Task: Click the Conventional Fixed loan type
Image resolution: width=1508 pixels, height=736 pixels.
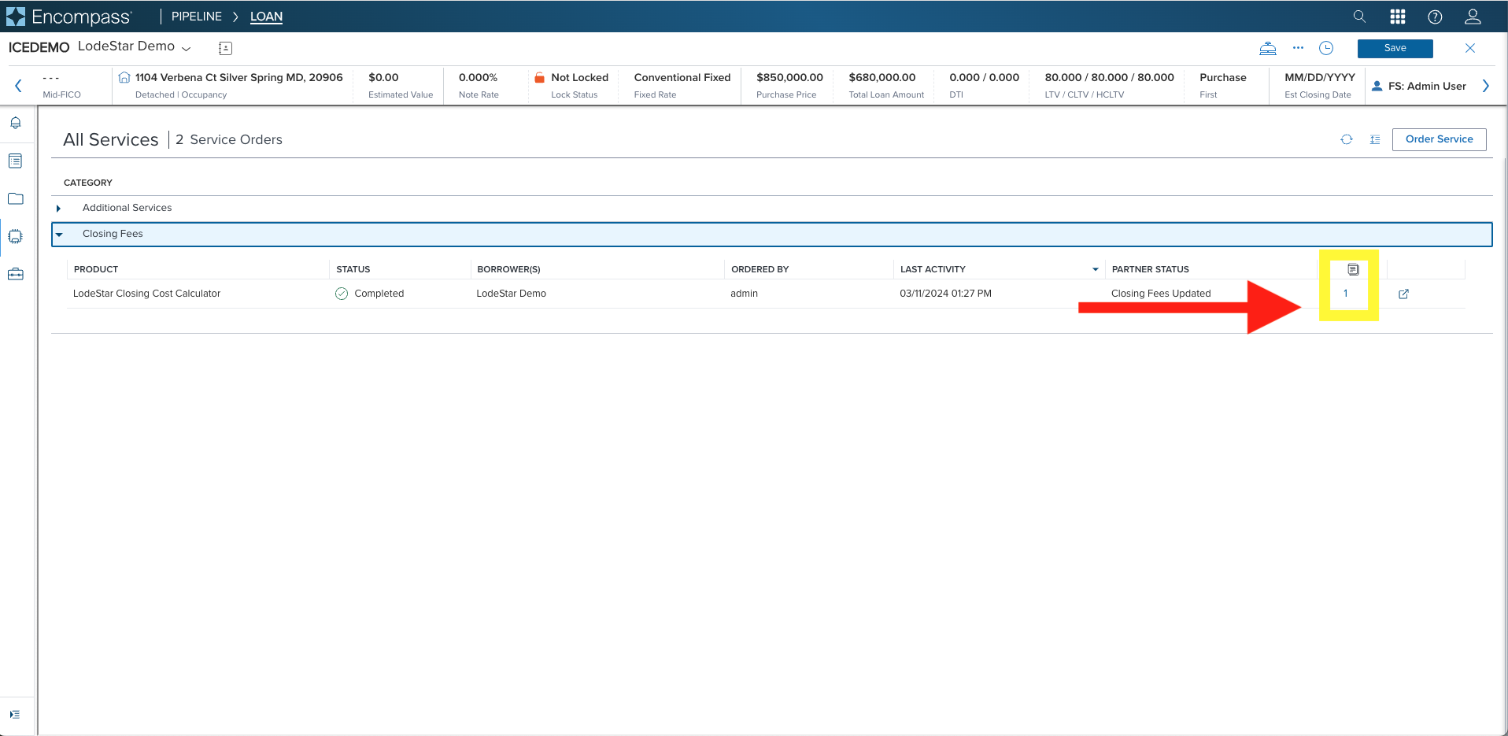Action: click(682, 77)
